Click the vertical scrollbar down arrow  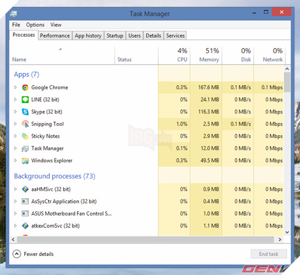click(x=287, y=232)
